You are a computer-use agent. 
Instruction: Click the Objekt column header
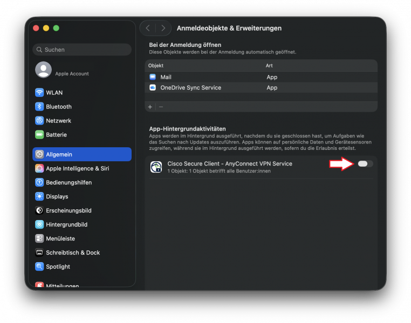tap(156, 65)
